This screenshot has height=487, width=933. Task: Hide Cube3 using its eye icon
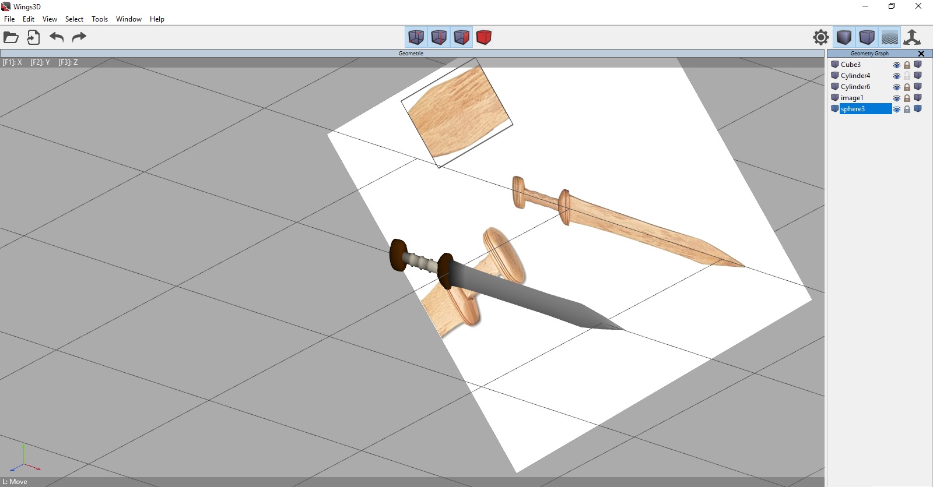pos(897,65)
